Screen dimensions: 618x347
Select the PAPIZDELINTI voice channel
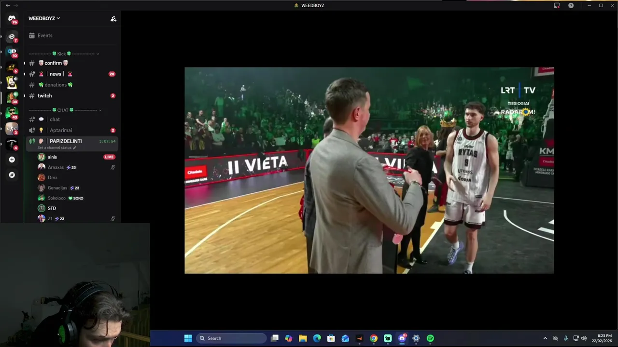click(71, 144)
